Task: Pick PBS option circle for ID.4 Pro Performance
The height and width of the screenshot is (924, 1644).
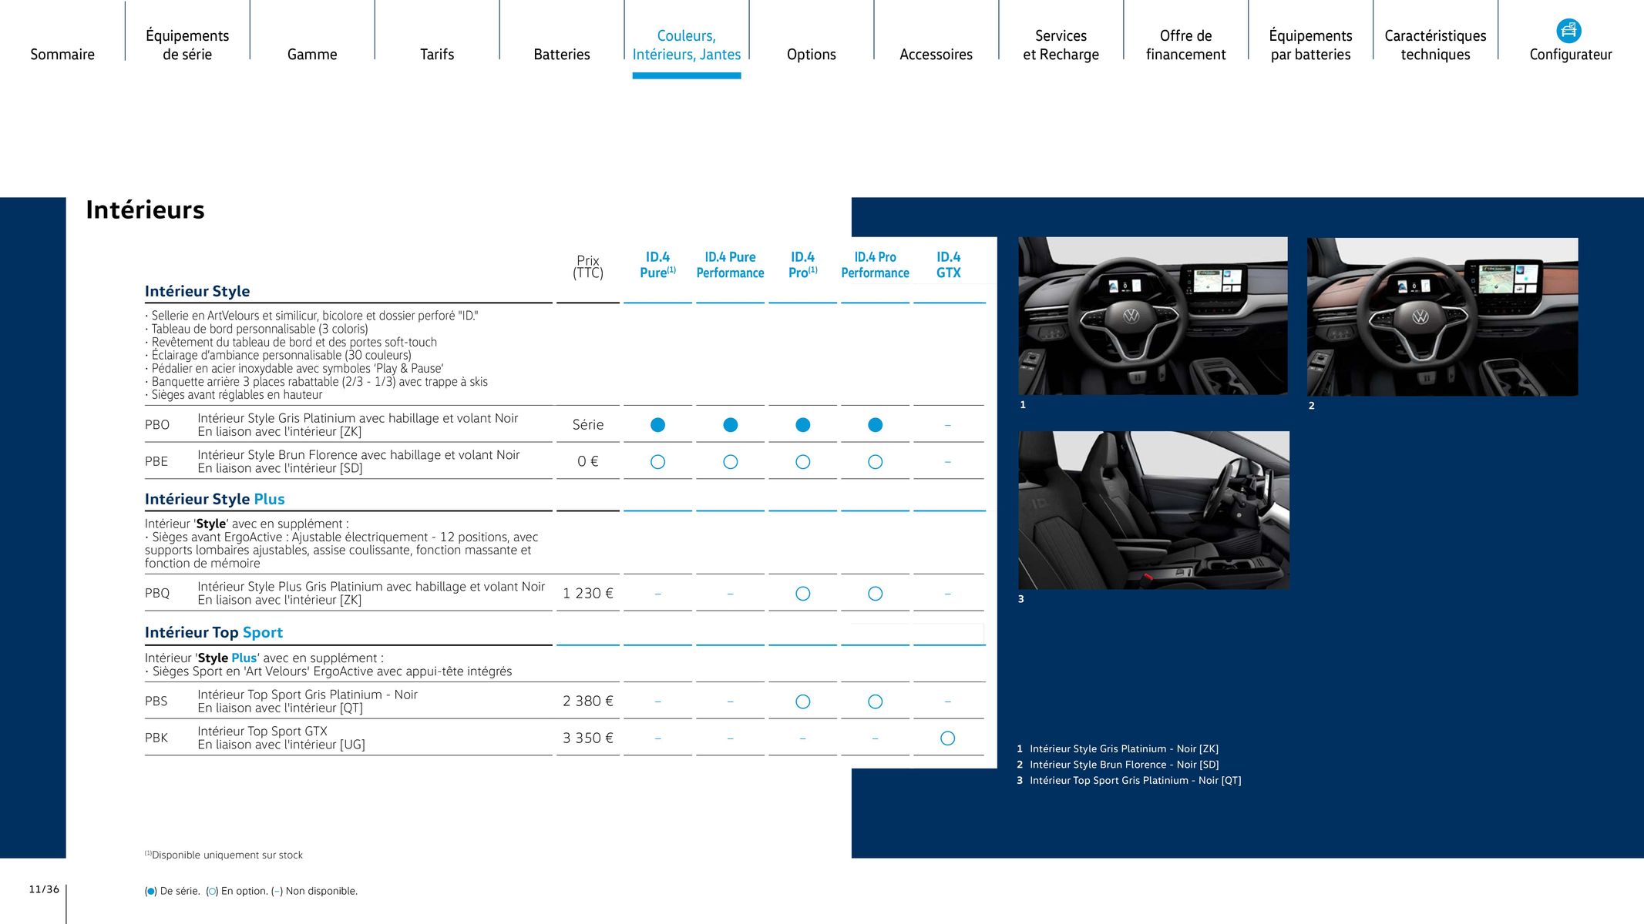Action: point(876,701)
